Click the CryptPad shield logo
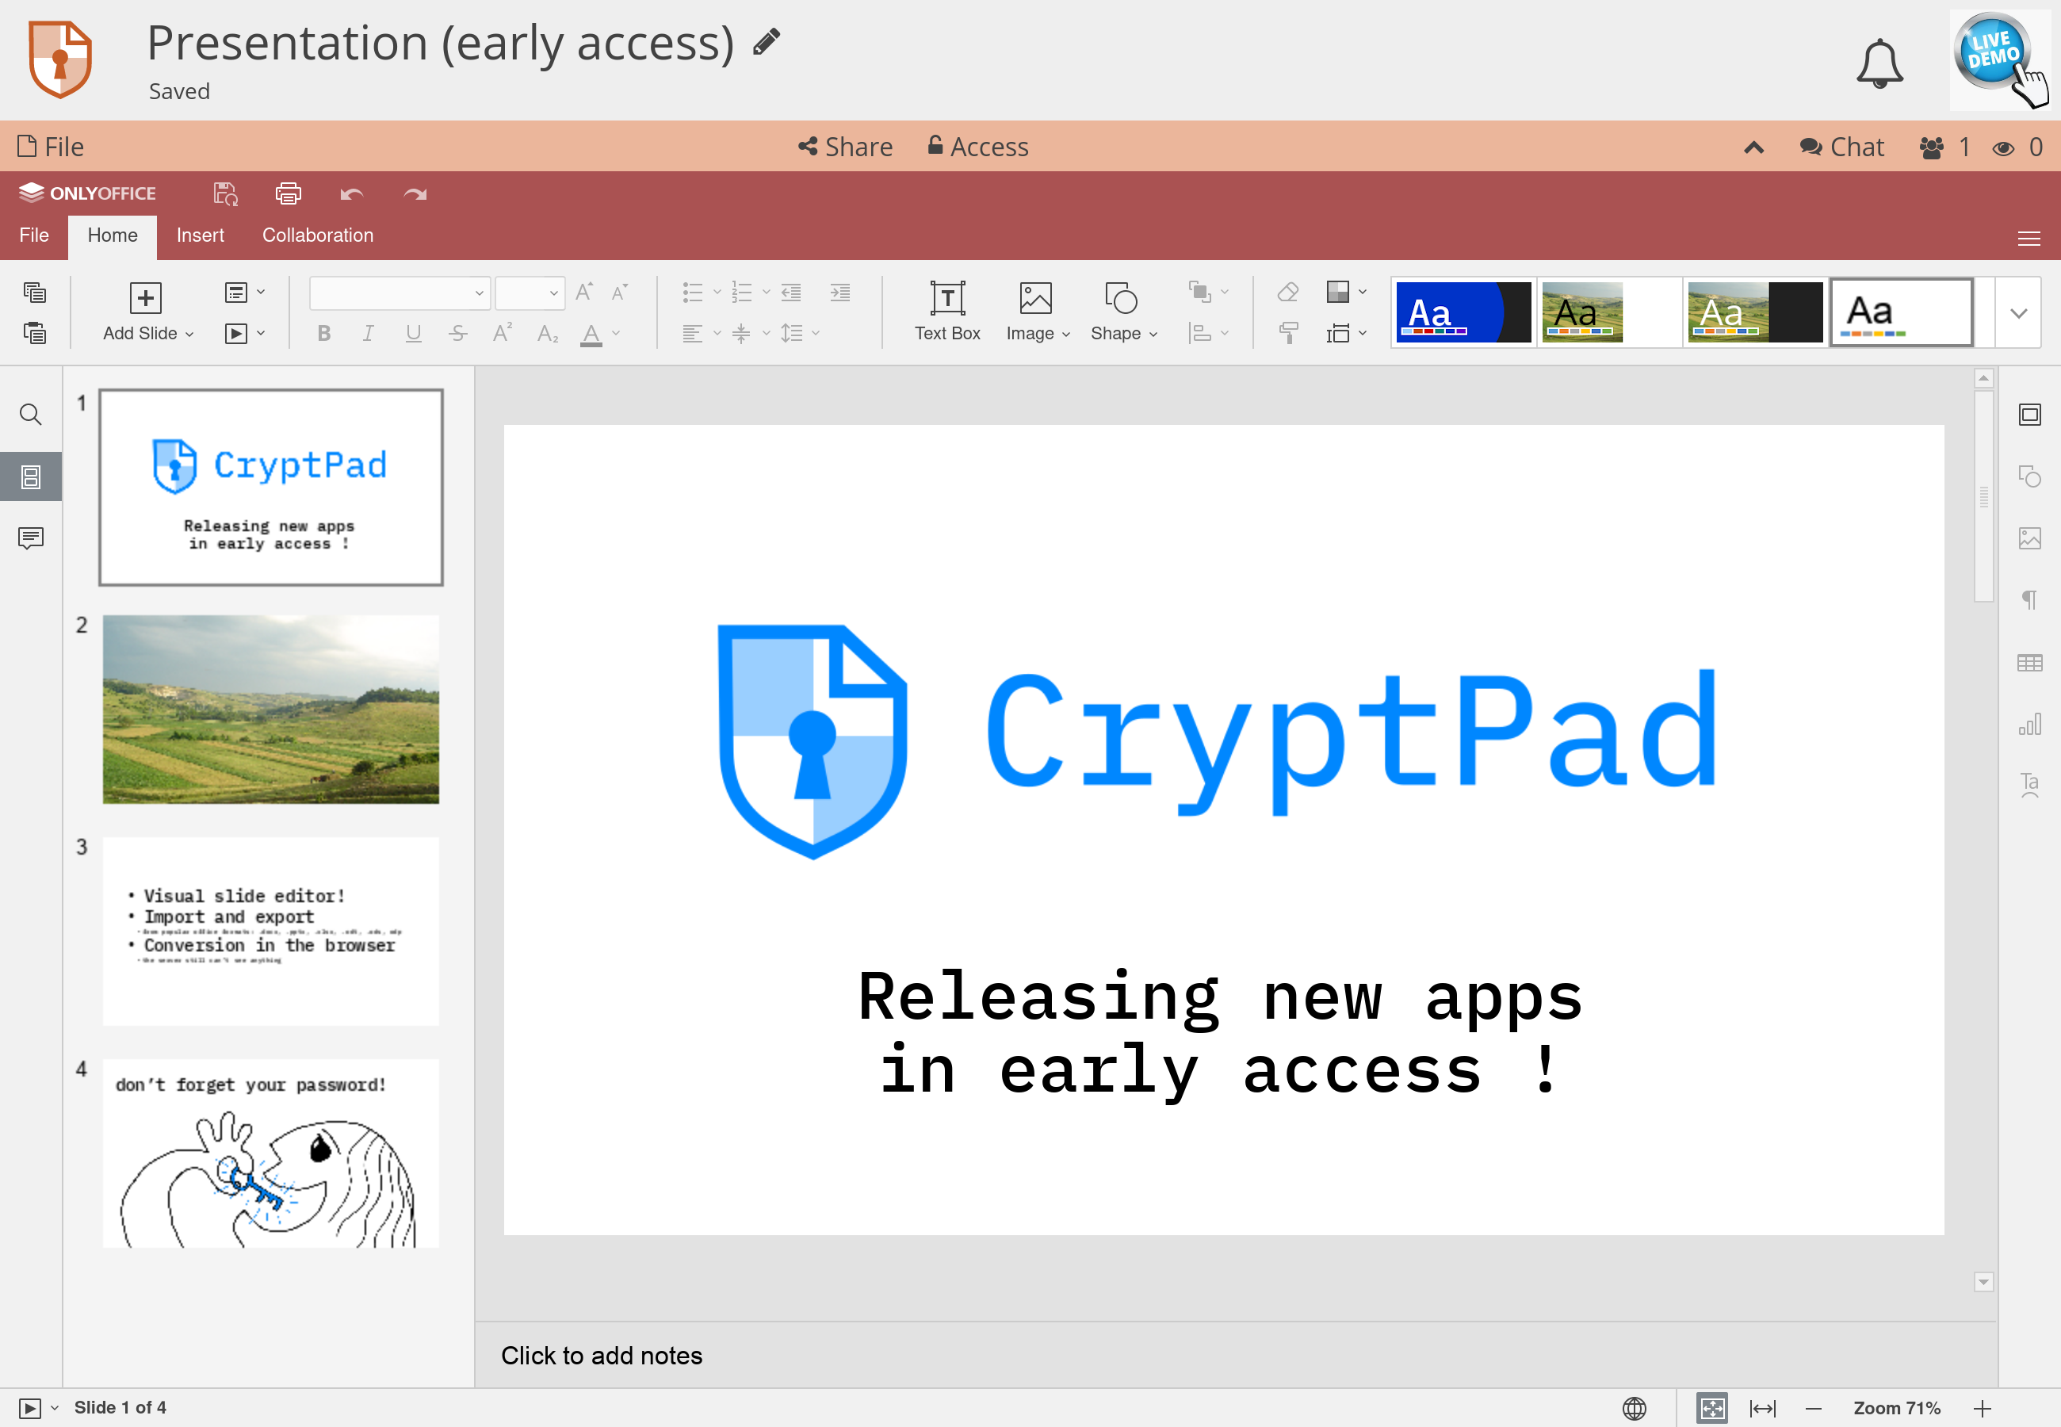The image size is (2061, 1427). [x=60, y=59]
